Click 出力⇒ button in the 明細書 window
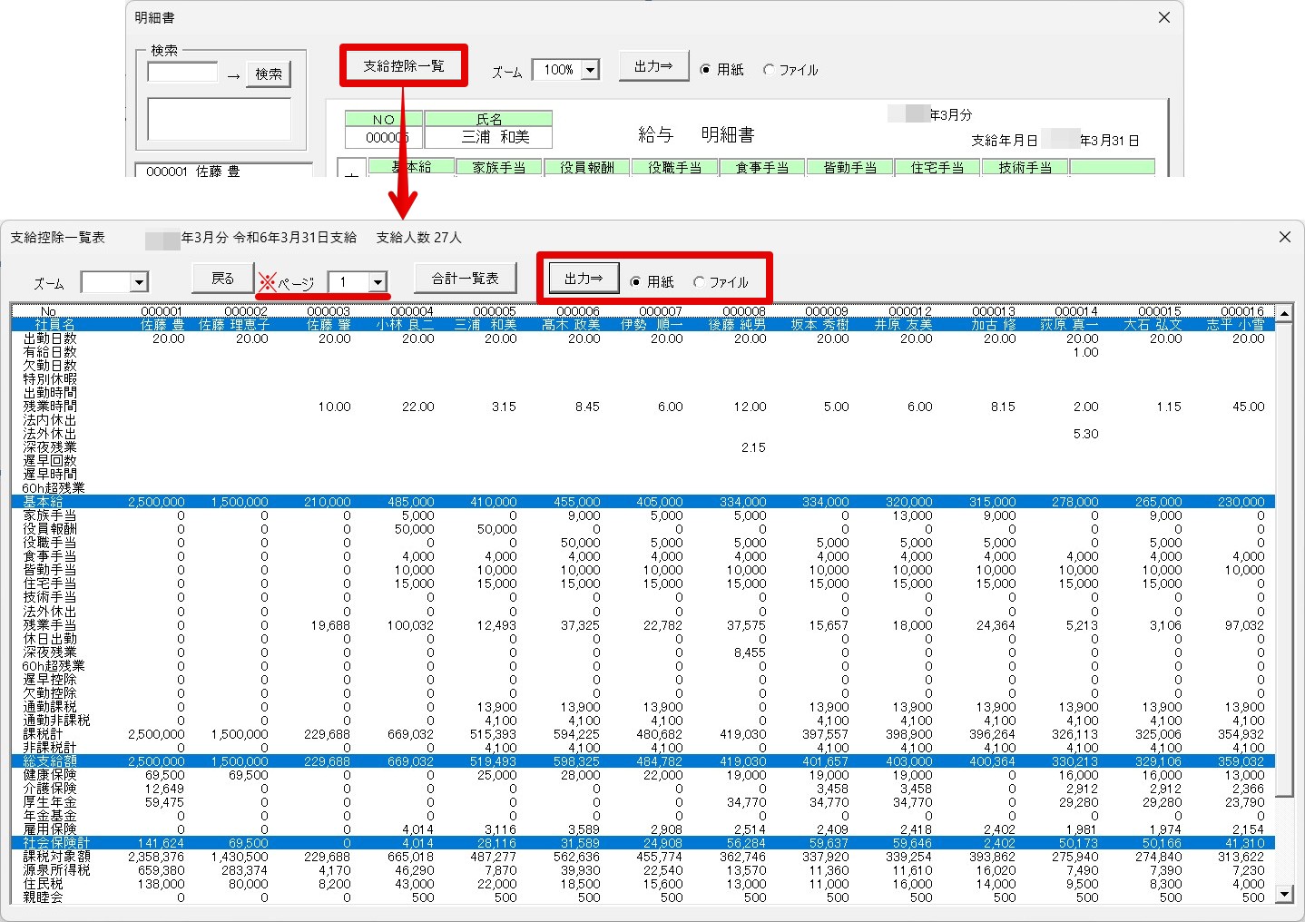1305x922 pixels. 653,66
